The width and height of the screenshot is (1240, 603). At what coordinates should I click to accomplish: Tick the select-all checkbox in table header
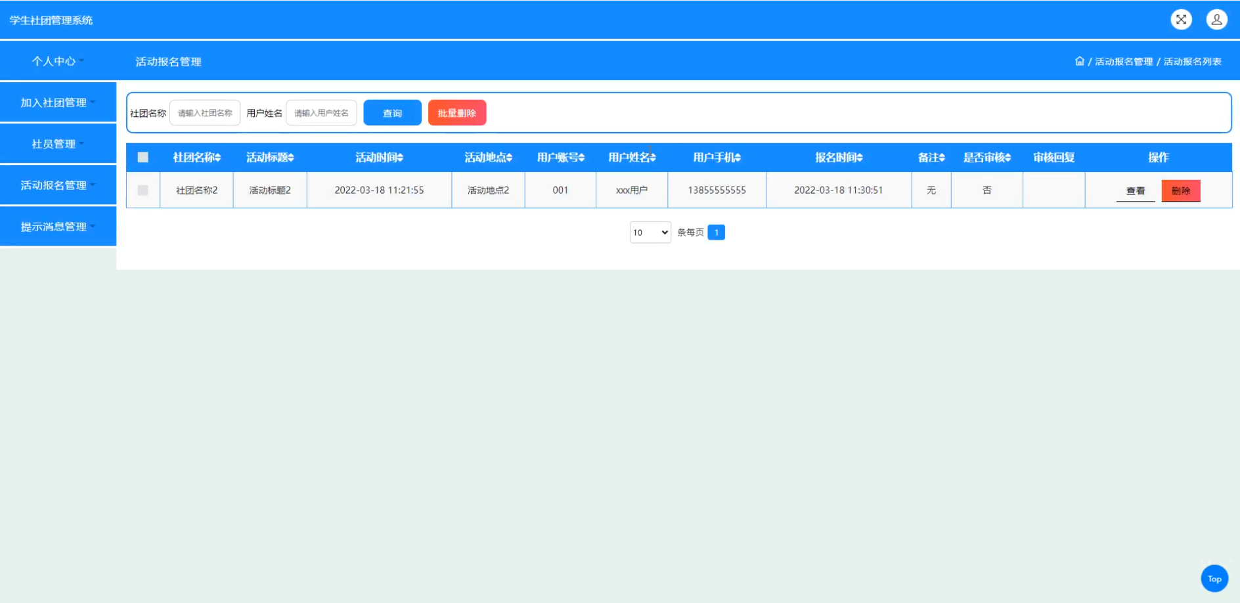[143, 158]
